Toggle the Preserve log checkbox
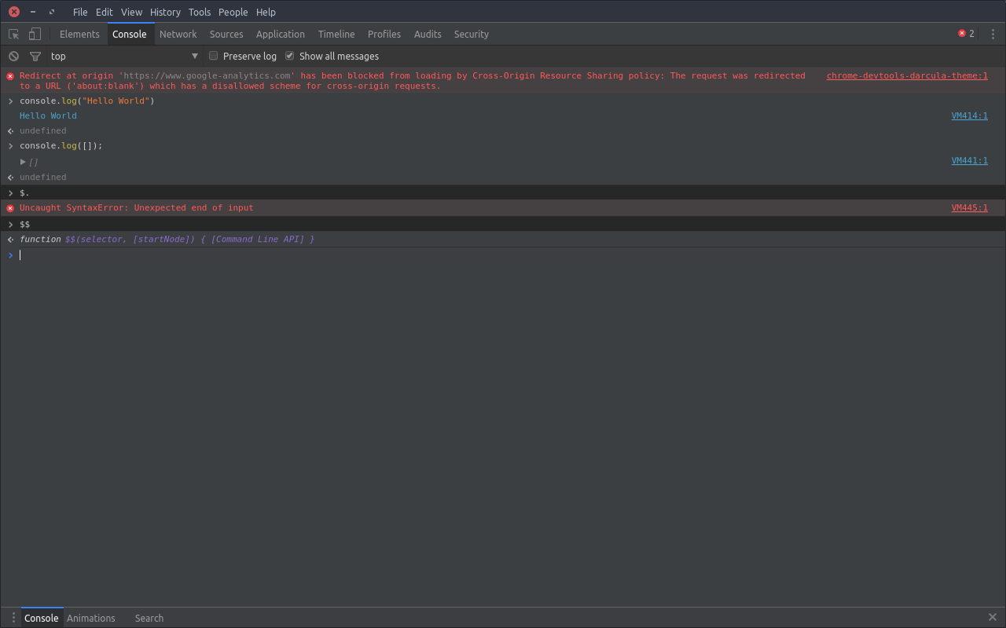 [213, 56]
